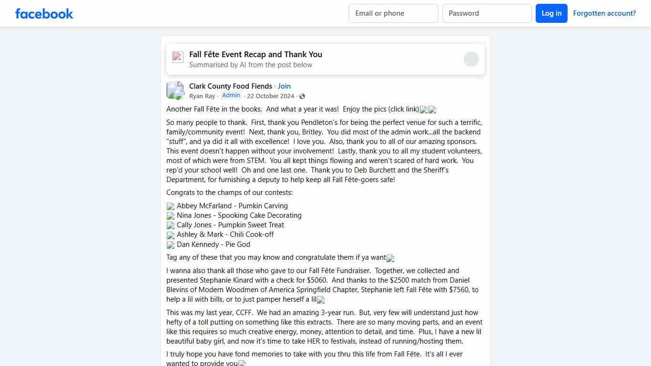Expand the AI summary card with the round button
This screenshot has height=366, width=651.
click(x=471, y=59)
